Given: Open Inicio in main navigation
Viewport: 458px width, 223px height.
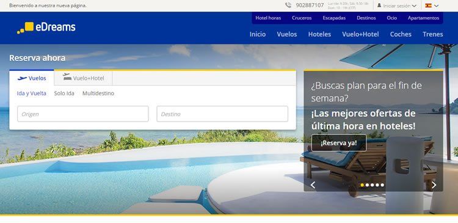Looking at the screenshot, I should click(258, 34).
